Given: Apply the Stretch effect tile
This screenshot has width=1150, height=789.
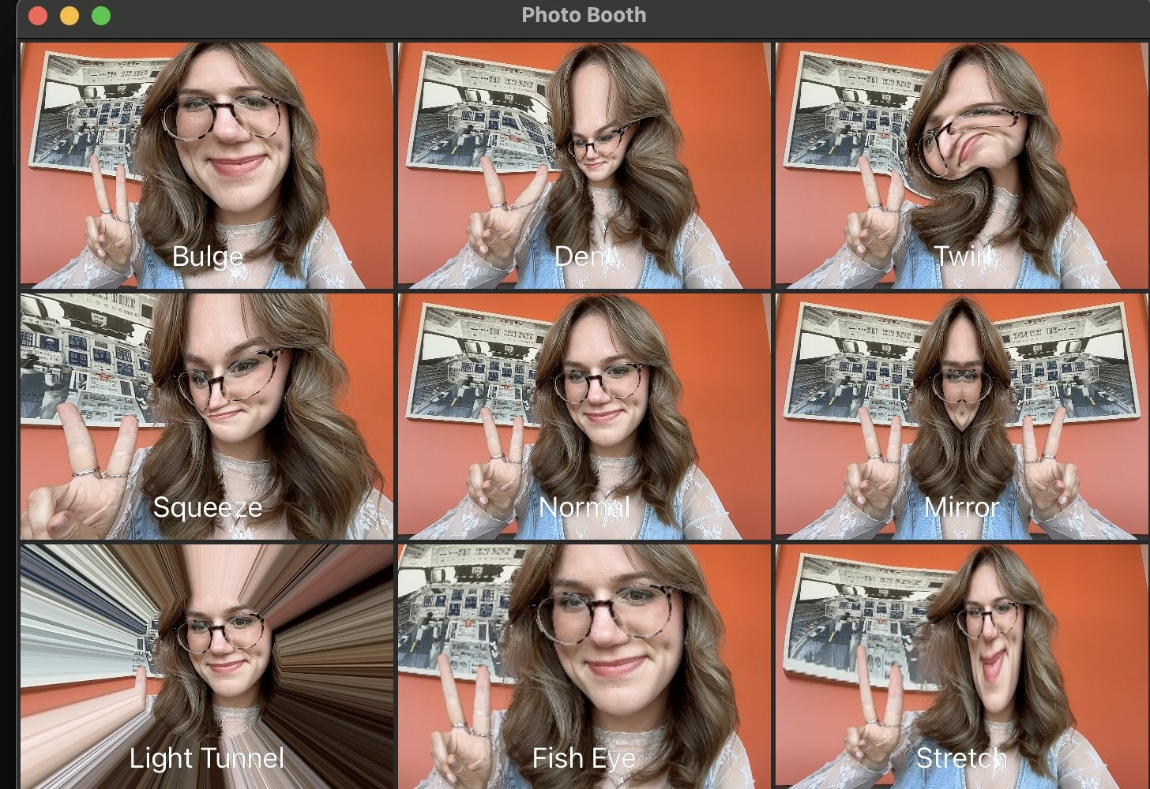Looking at the screenshot, I should click(x=962, y=666).
